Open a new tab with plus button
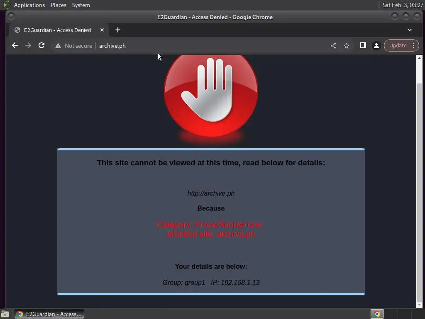The width and height of the screenshot is (425, 319). click(117, 30)
